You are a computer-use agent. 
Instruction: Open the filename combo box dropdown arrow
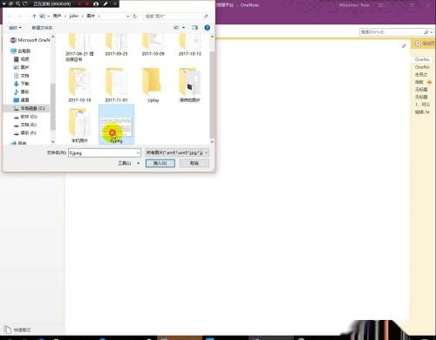point(138,153)
